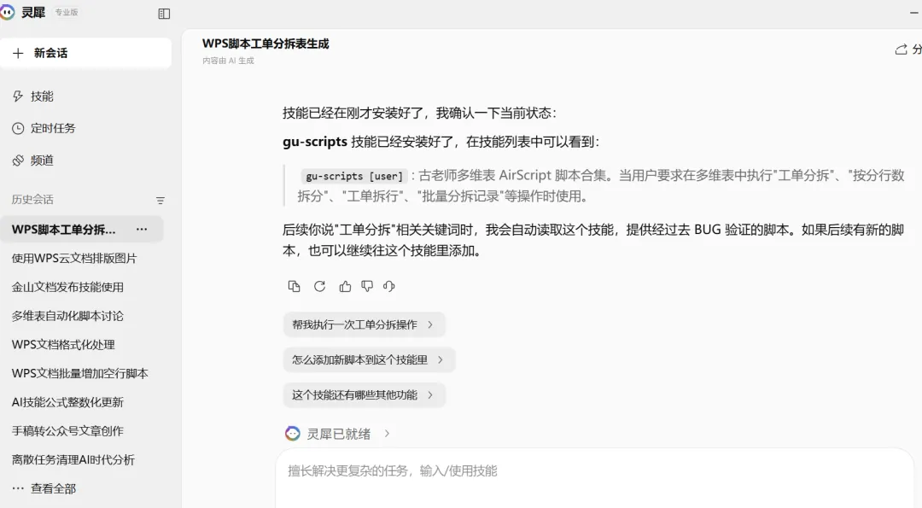The width and height of the screenshot is (922, 508).
Task: Open conversation 金山文档发布技能使用
Action: (67, 287)
